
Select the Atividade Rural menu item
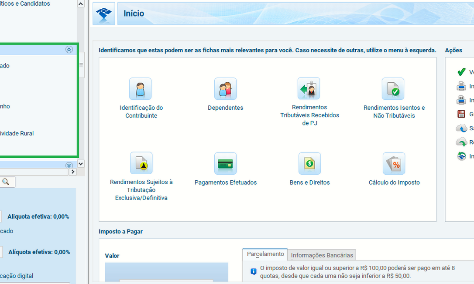pyautogui.click(x=17, y=133)
